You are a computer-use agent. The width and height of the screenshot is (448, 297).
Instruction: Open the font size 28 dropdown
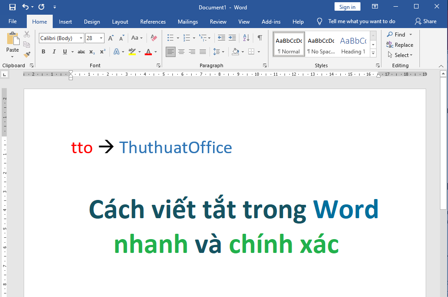(x=101, y=38)
